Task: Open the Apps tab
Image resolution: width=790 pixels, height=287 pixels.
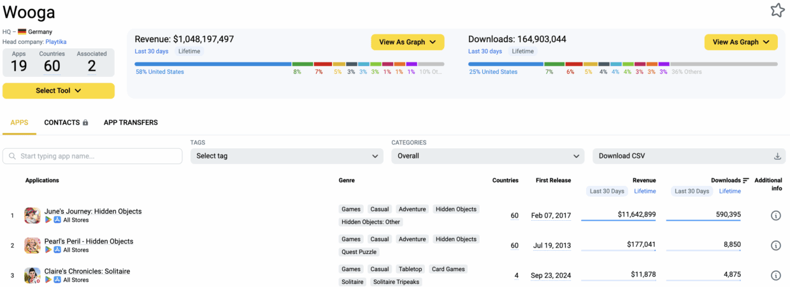Action: (x=19, y=122)
